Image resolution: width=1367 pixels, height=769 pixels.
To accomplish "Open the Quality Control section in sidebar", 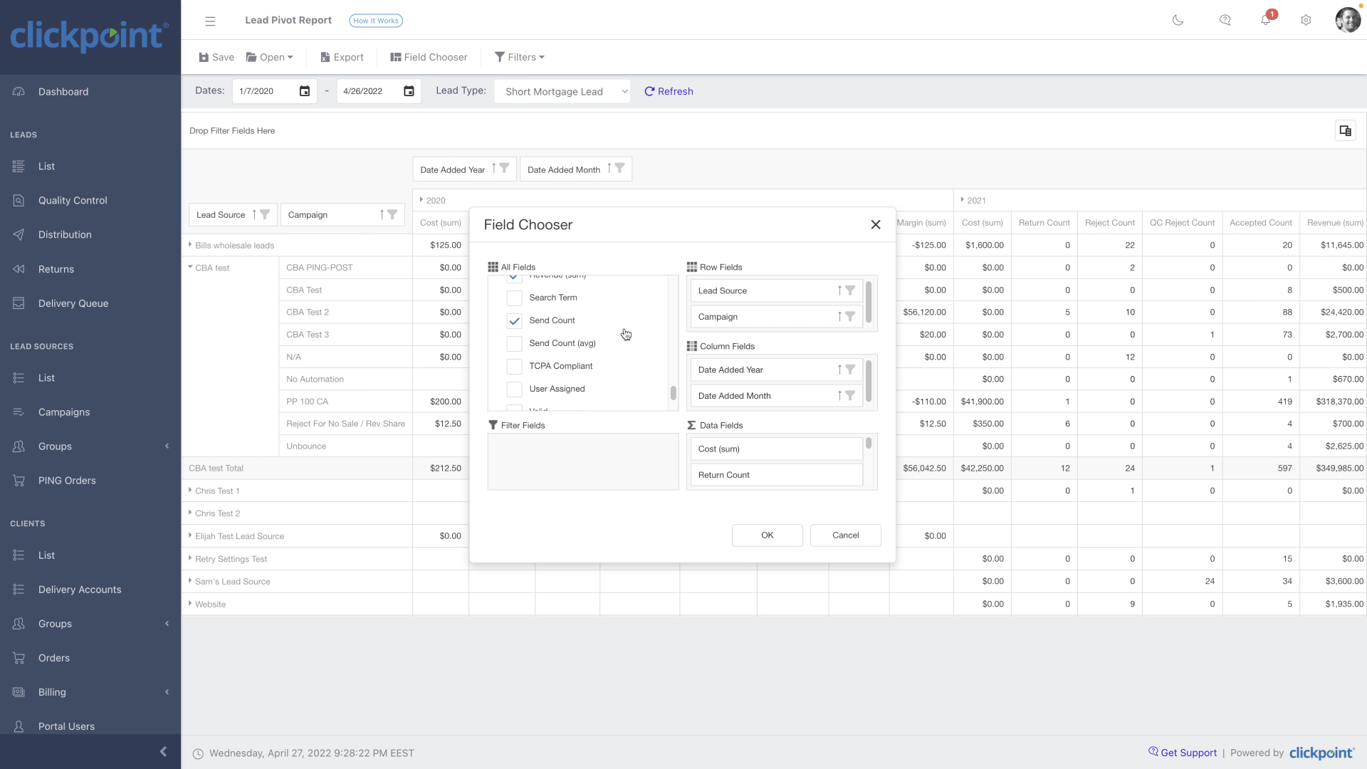I will pyautogui.click(x=73, y=200).
